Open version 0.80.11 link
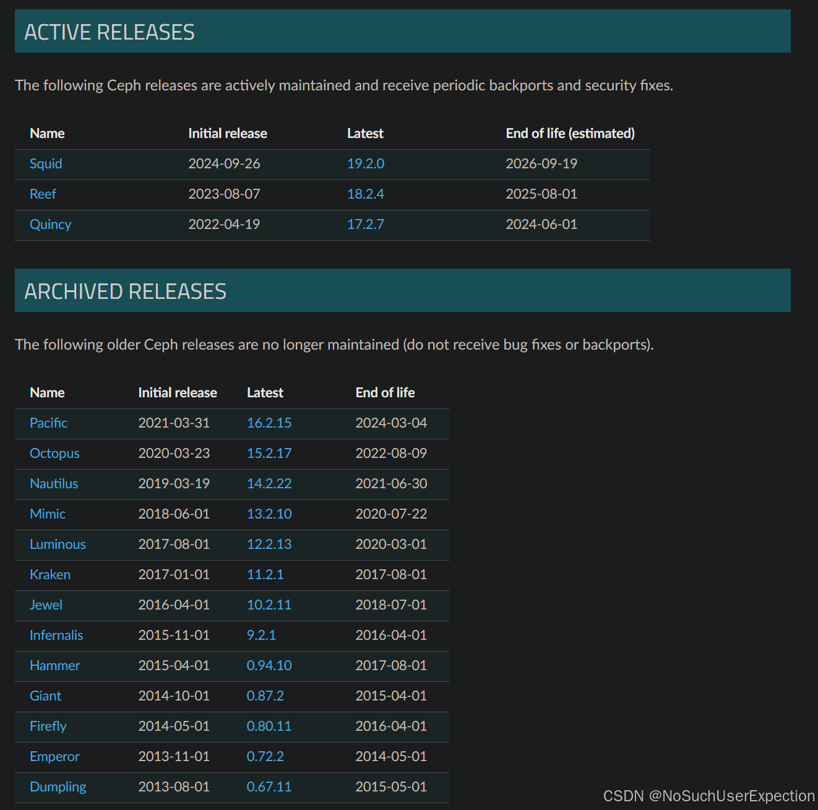The image size is (818, 810). pyautogui.click(x=269, y=726)
